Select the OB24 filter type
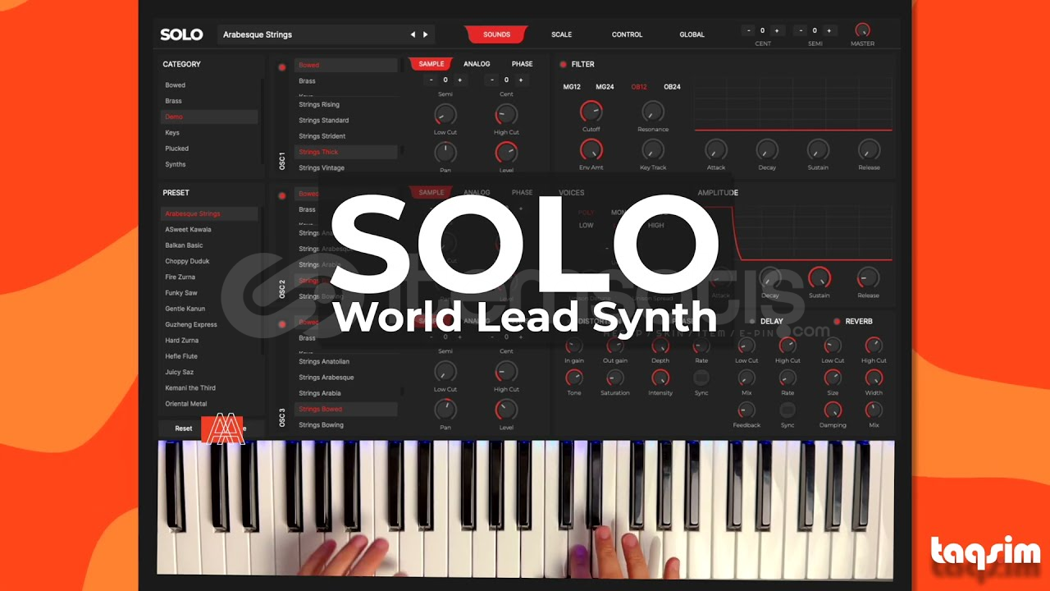The image size is (1050, 591). click(672, 87)
